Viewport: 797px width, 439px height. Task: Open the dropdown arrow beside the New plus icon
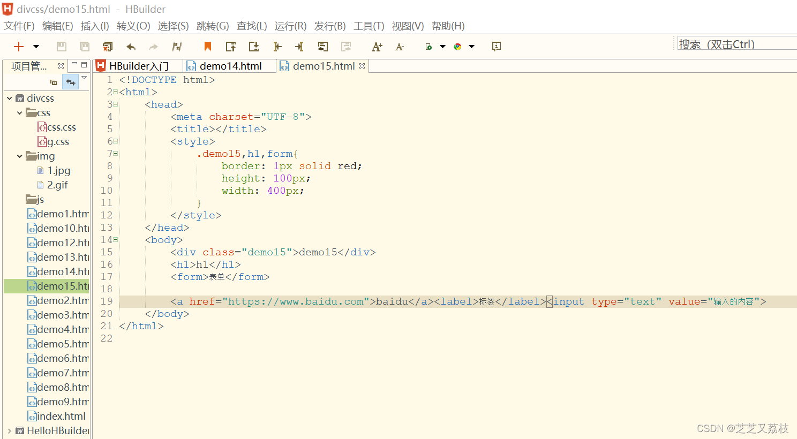(36, 47)
